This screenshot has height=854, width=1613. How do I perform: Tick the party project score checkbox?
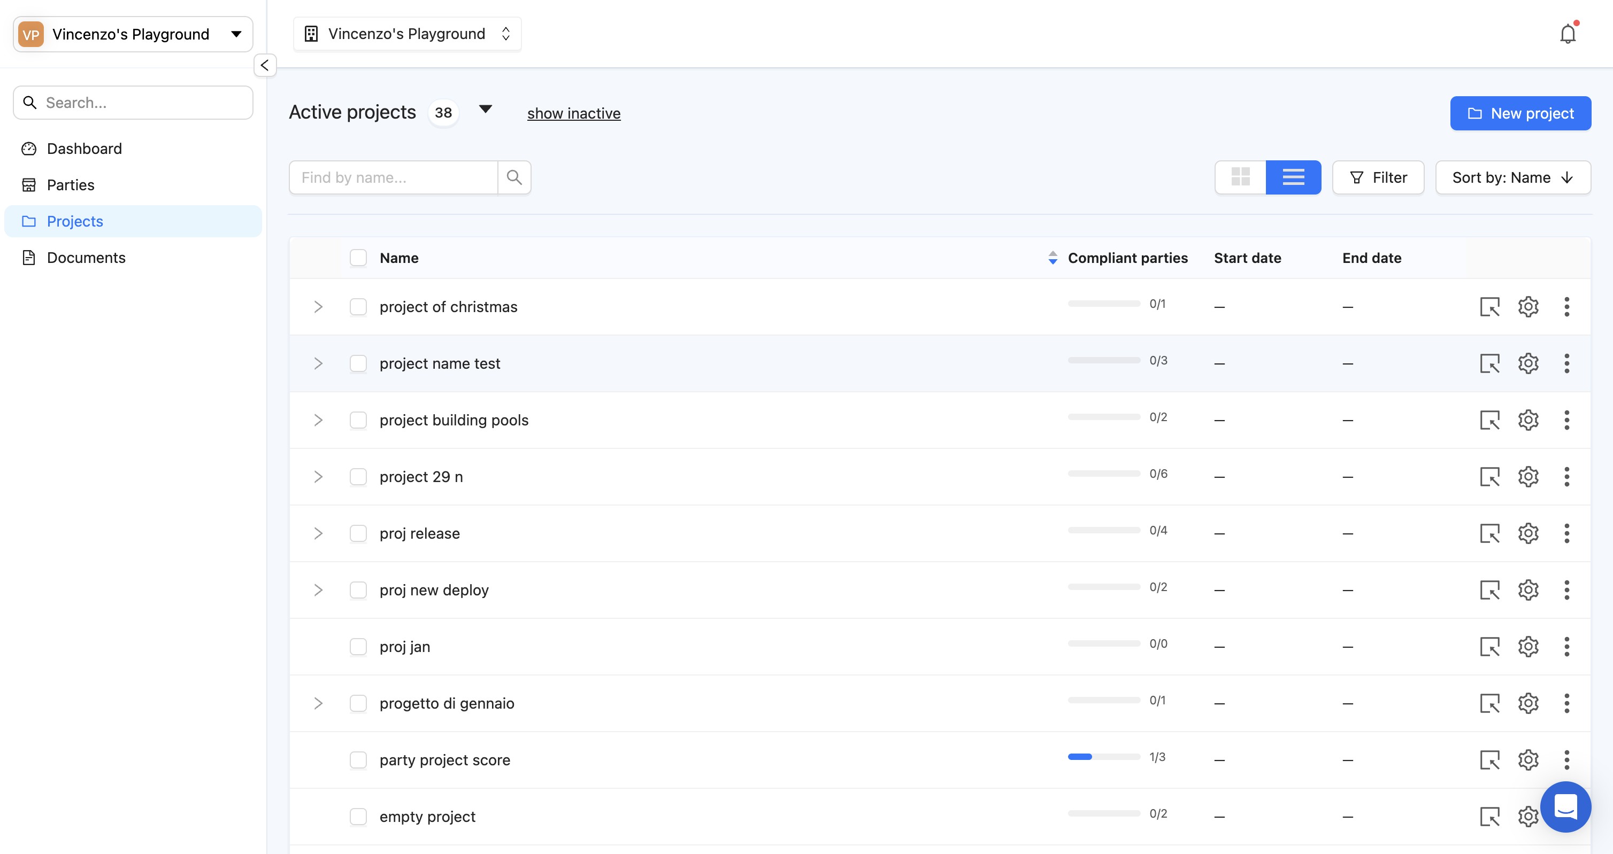358,759
